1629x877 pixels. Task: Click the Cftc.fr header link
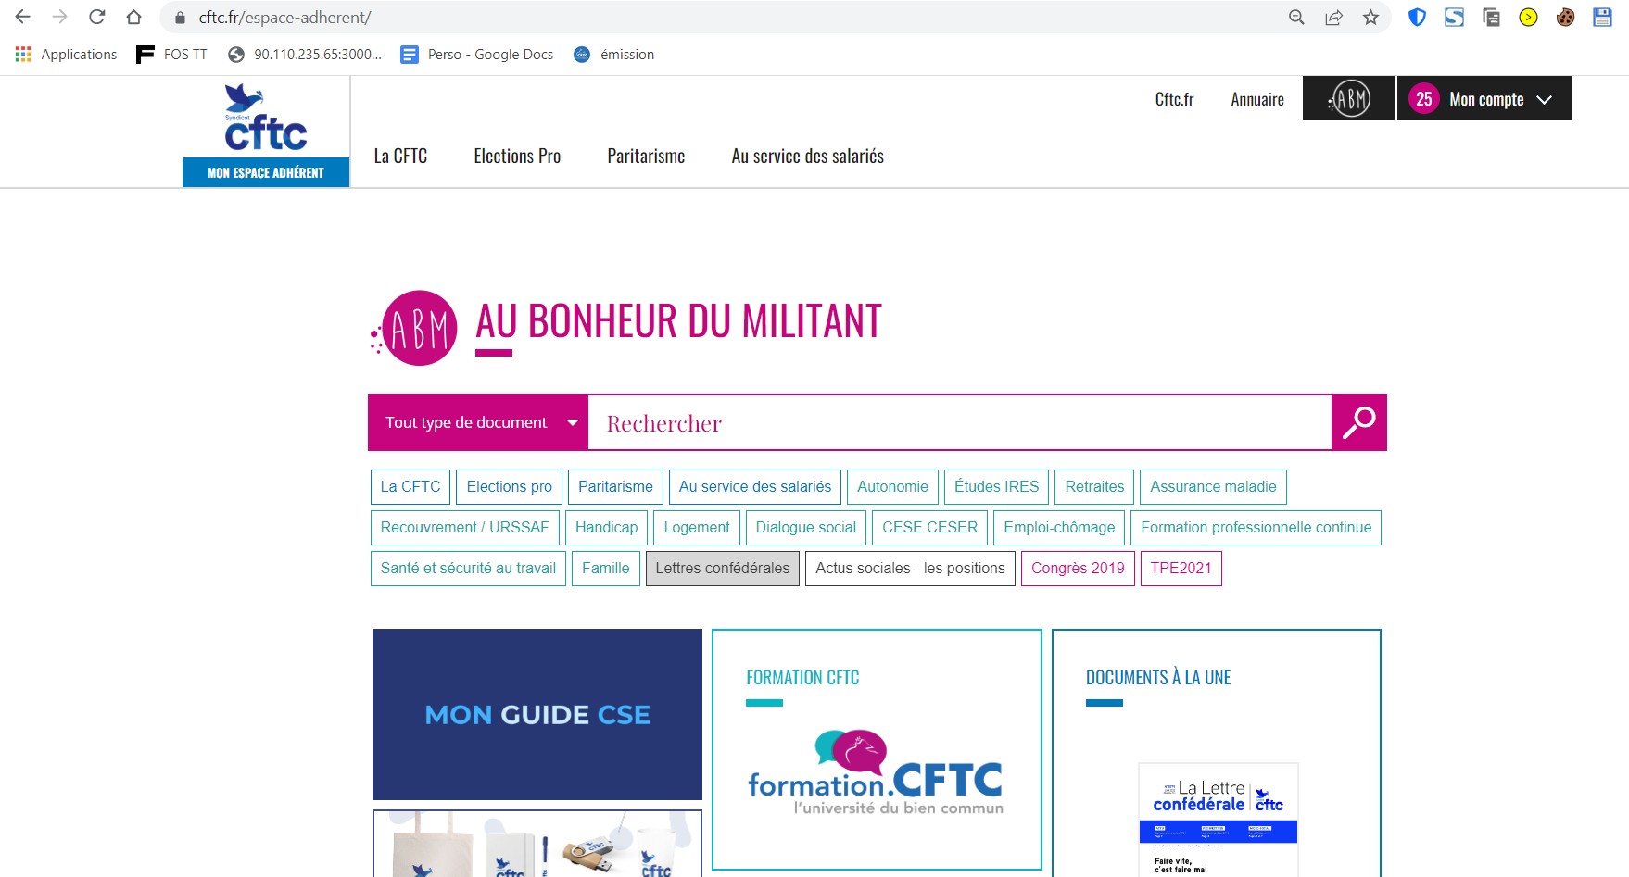[x=1174, y=99]
